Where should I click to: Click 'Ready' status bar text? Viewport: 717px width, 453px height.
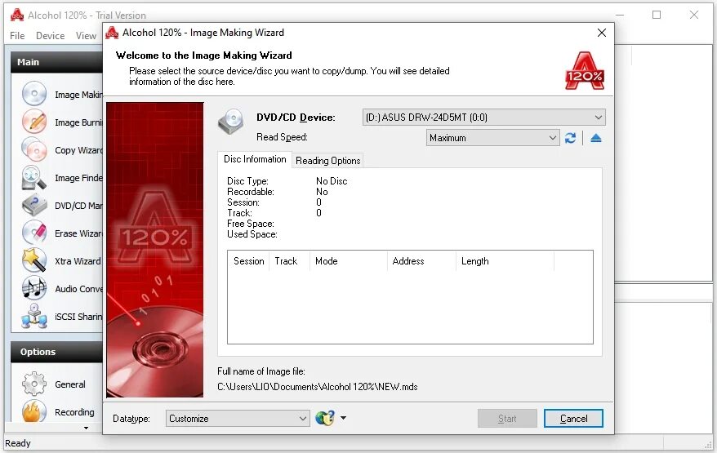point(18,443)
